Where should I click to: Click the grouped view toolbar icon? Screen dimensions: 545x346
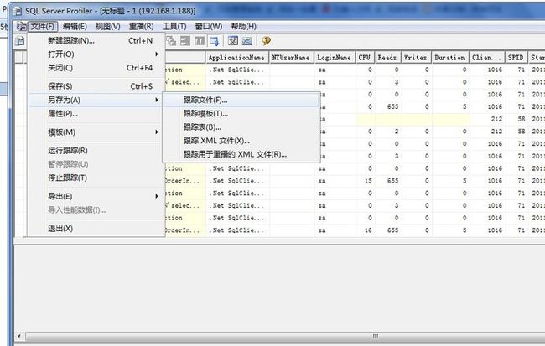185,41
